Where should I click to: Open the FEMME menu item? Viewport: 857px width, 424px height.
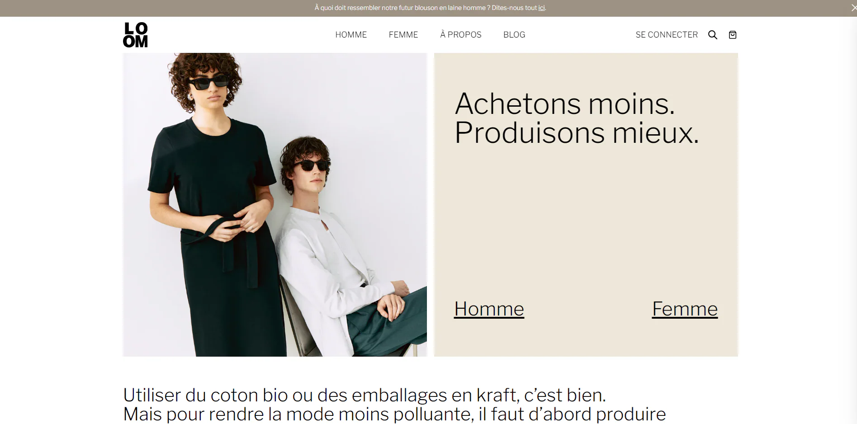pos(403,35)
